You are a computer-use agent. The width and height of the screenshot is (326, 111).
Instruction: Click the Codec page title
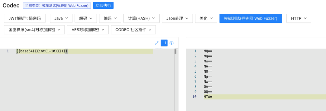(x=11, y=6)
